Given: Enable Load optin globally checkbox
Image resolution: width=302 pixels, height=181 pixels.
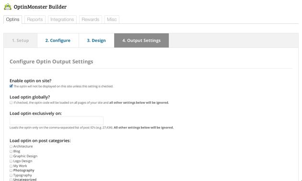Looking at the screenshot, I should (x=11, y=103).
